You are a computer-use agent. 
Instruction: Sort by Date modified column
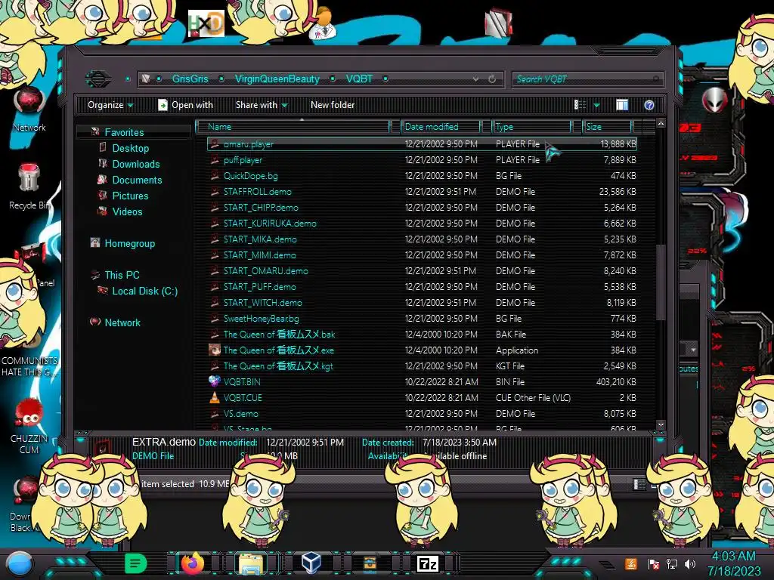point(441,127)
